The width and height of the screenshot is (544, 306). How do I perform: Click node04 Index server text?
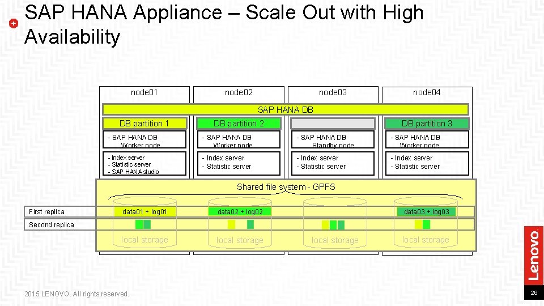tap(414, 158)
